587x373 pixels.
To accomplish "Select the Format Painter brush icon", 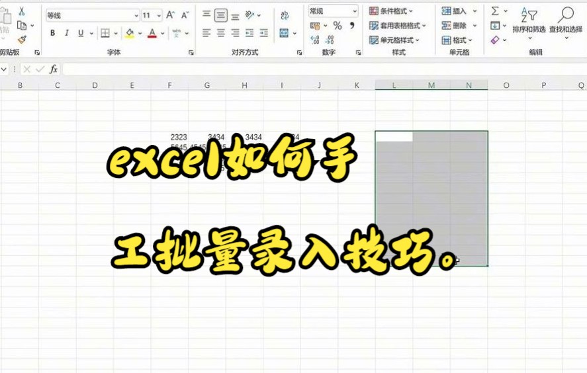I will tap(22, 39).
